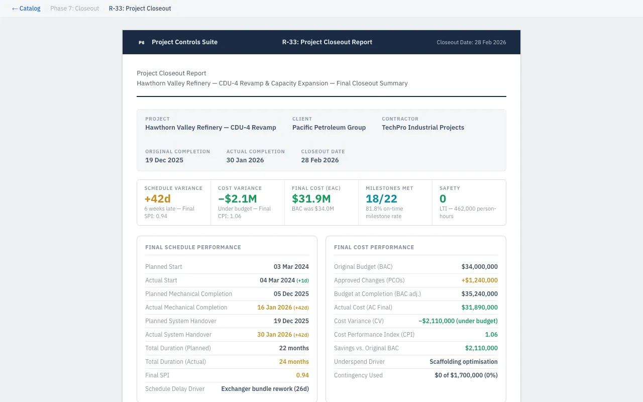The image size is (643, 402).
Task: Open the Final Cost (EAC) $31.9M card
Action: coord(321,202)
